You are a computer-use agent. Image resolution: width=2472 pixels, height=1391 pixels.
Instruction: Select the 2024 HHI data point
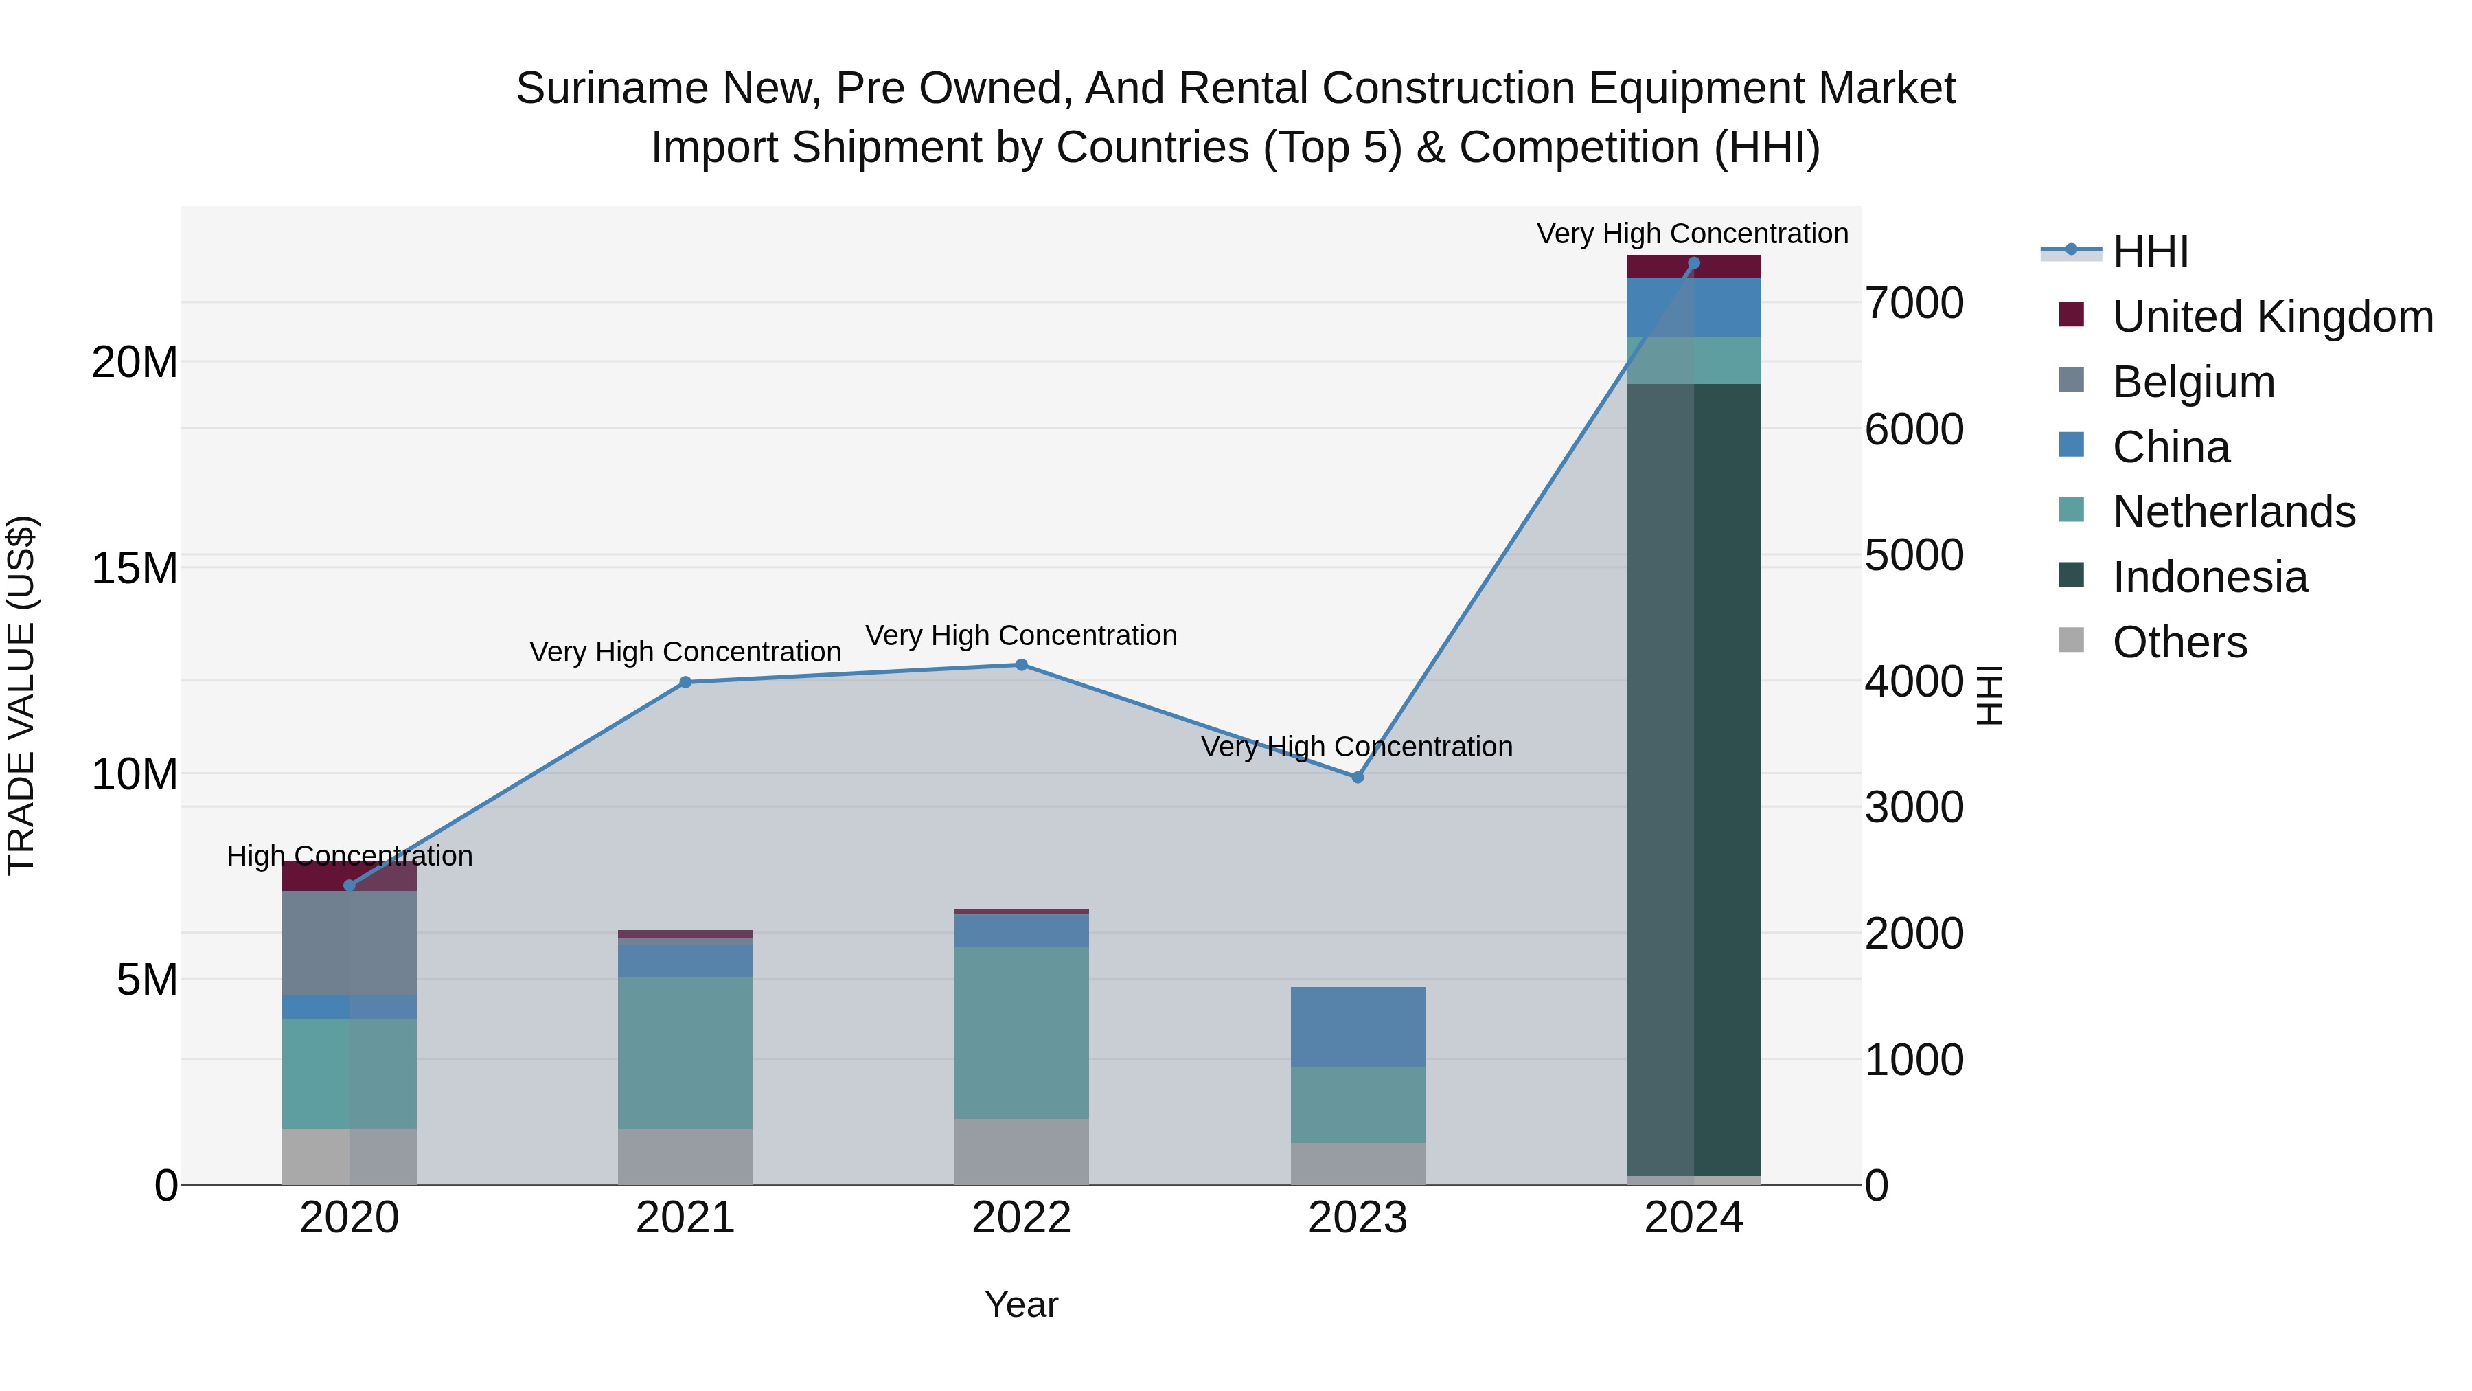point(1694,263)
